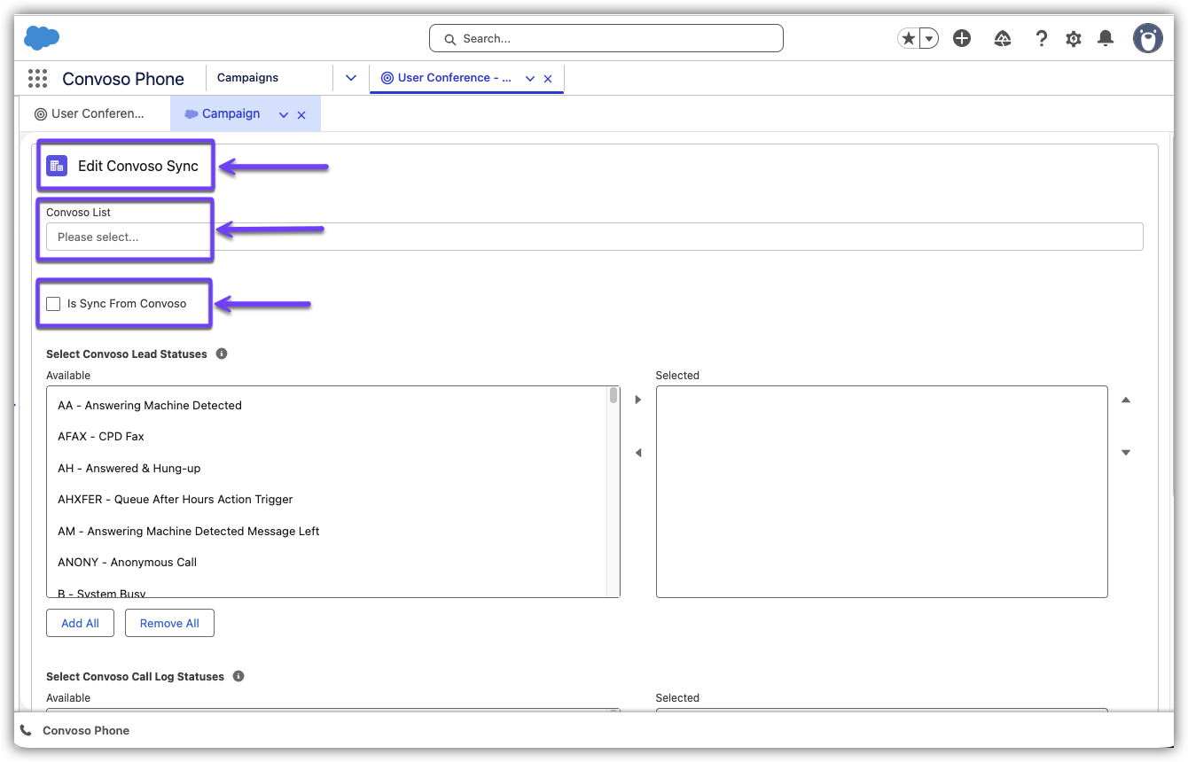Click the Add All button
Viewport: 1188px width, 762px height.
click(x=80, y=623)
